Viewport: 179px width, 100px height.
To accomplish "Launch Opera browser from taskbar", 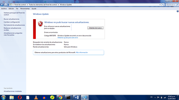I will click(20, 97).
